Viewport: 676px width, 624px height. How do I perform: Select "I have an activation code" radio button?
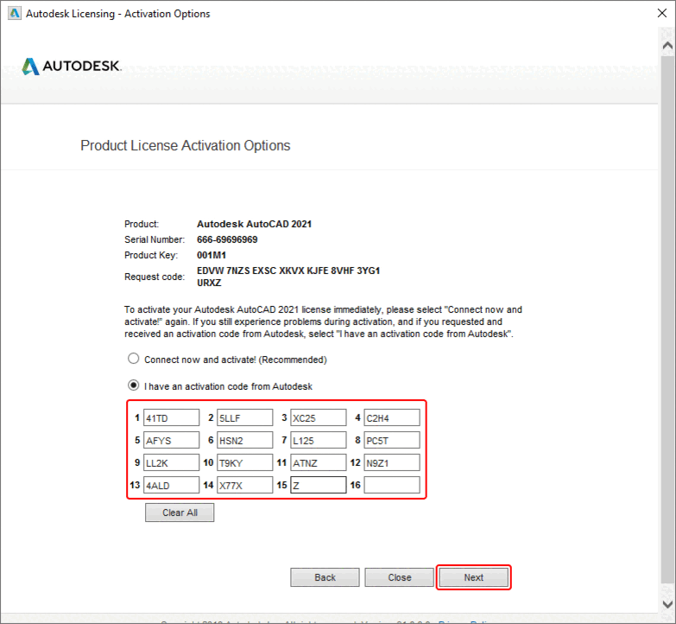(x=133, y=385)
